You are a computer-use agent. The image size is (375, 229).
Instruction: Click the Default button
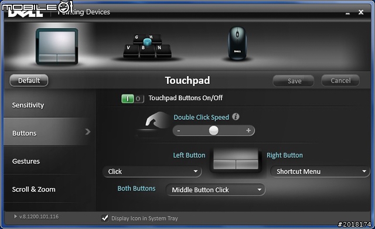coord(29,81)
